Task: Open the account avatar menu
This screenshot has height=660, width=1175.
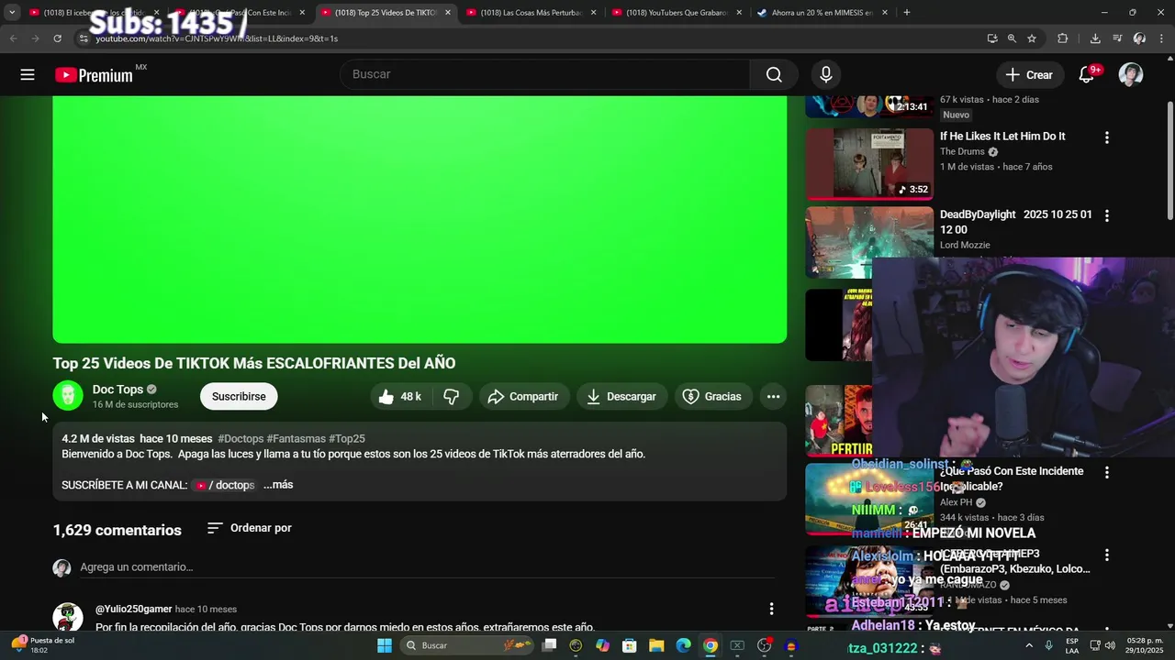Action: click(x=1131, y=74)
